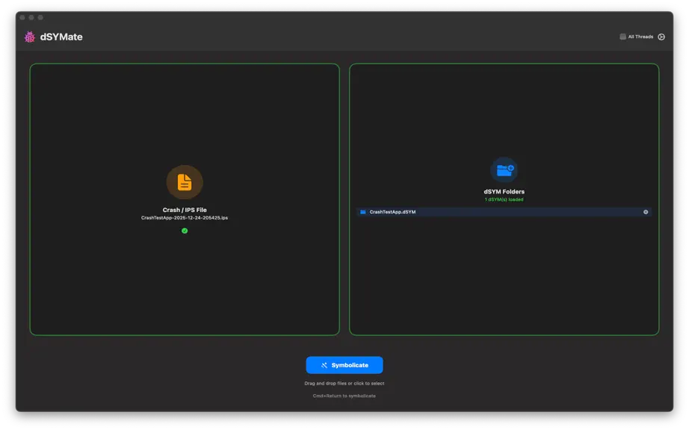Screen dimensions: 689x430
Task: Click the orange crash file document icon
Action: coord(185,182)
